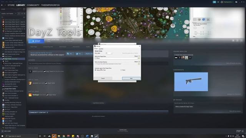Click the Maybe Later button

[x=89, y=54]
